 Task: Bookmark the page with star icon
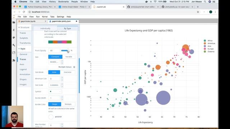coord(198,12)
